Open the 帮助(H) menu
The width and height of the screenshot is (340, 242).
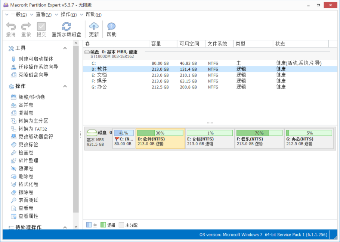tap(93, 15)
